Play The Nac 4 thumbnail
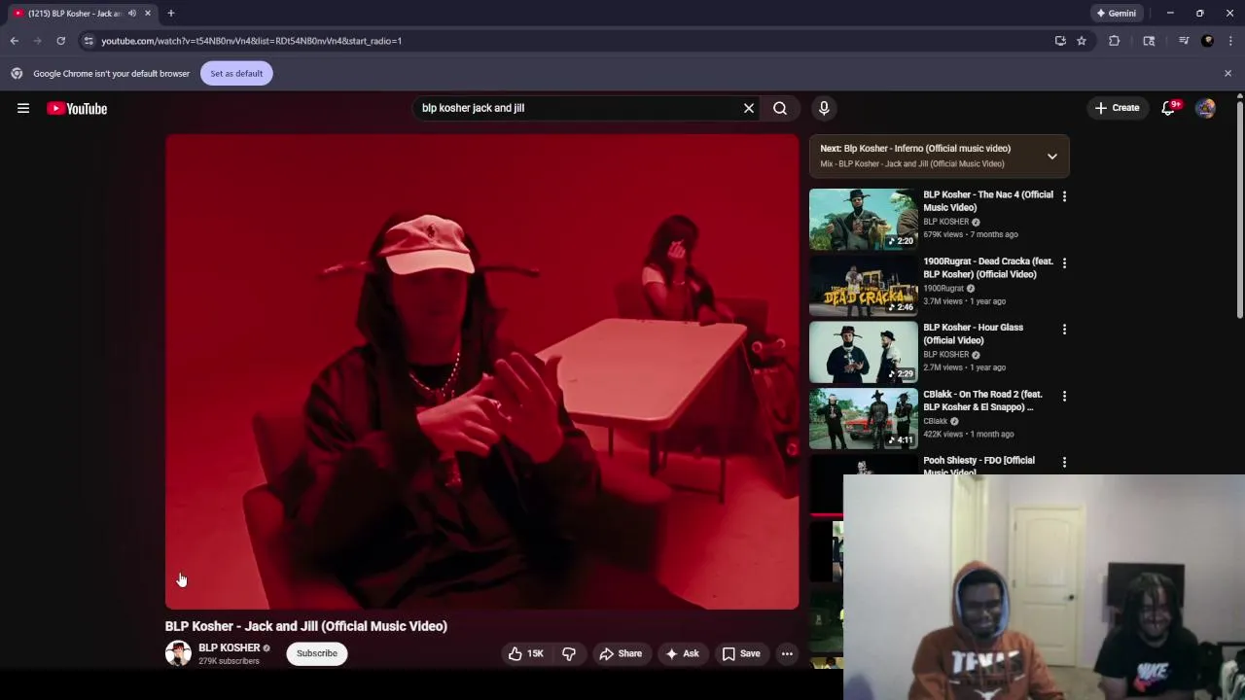The height and width of the screenshot is (700, 1245). tap(863, 219)
